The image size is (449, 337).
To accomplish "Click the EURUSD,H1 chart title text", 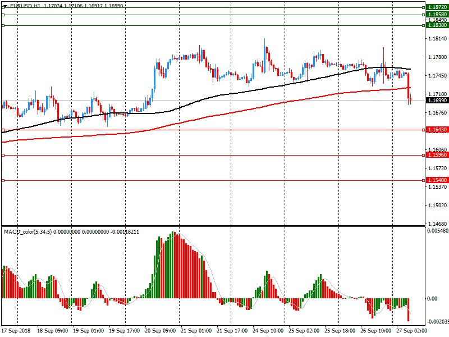I will pyautogui.click(x=25, y=5).
